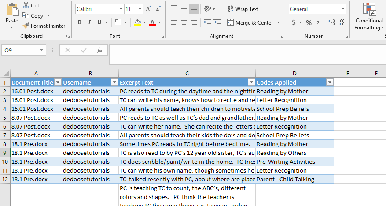The height and width of the screenshot is (206, 386).
Task: Click the Insert Function fx icon
Action: click(99, 50)
